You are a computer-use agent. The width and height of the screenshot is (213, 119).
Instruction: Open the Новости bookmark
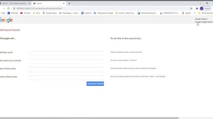[87, 13]
